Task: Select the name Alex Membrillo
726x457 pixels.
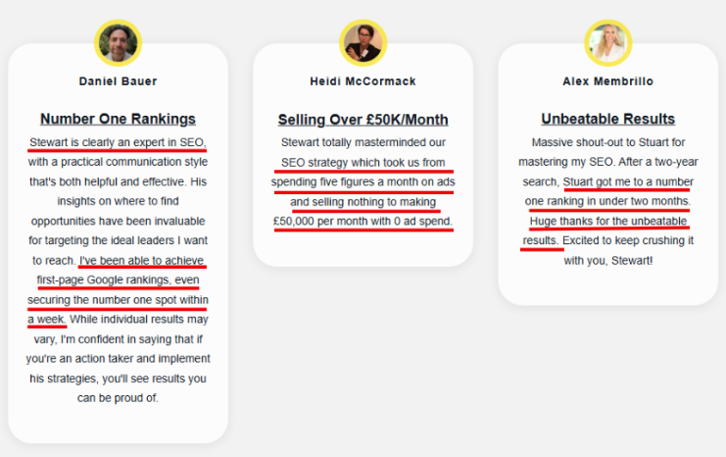Action: (607, 81)
